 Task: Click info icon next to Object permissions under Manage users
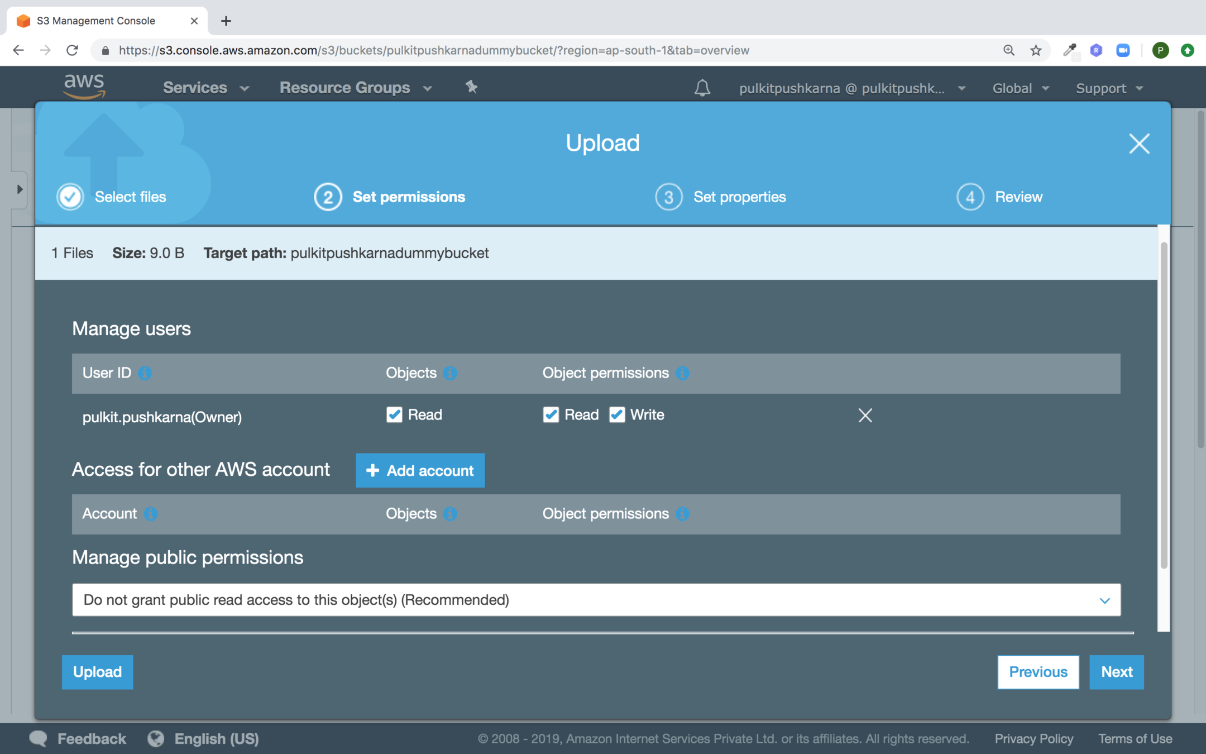[x=682, y=373]
